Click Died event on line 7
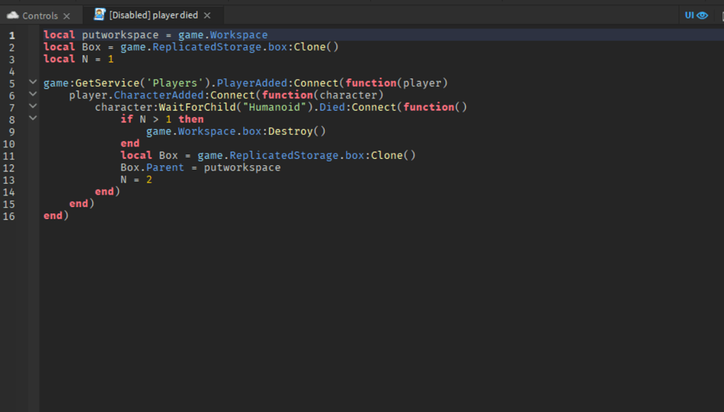The image size is (724, 412). click(x=332, y=107)
